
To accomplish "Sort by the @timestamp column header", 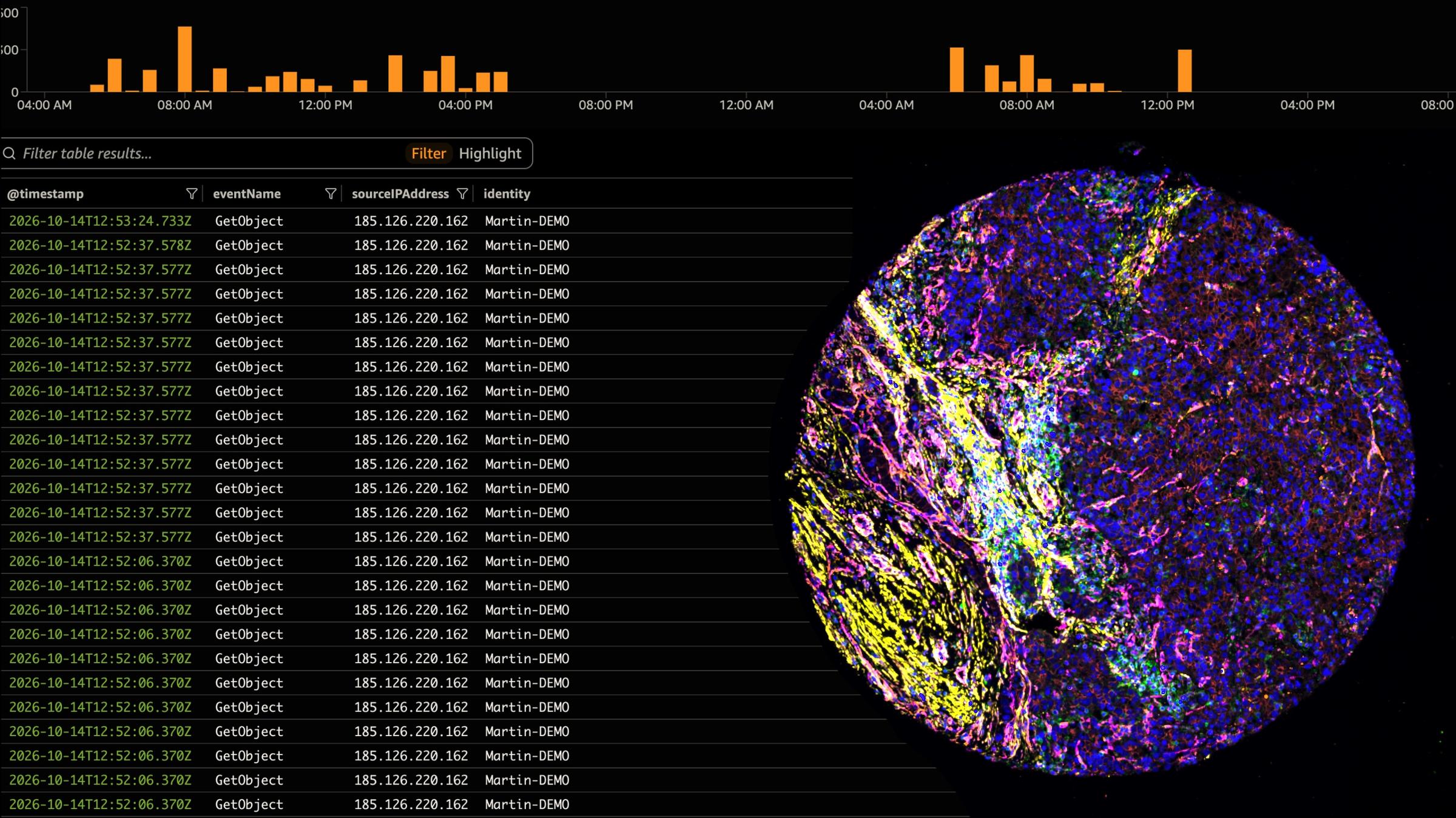I will point(45,194).
